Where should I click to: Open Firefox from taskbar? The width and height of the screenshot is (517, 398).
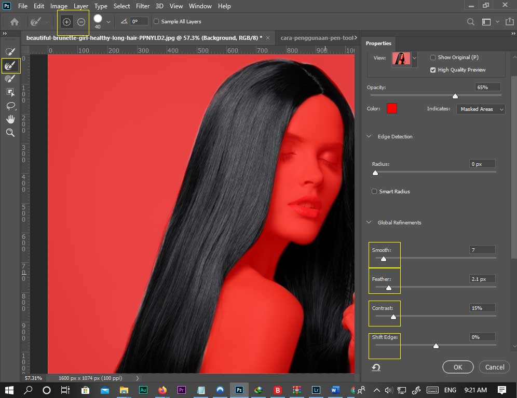point(162,390)
